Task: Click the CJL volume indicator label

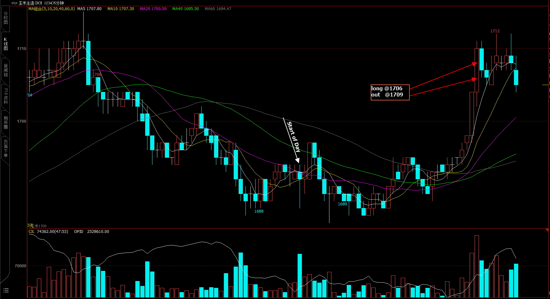Action: click(x=31, y=232)
